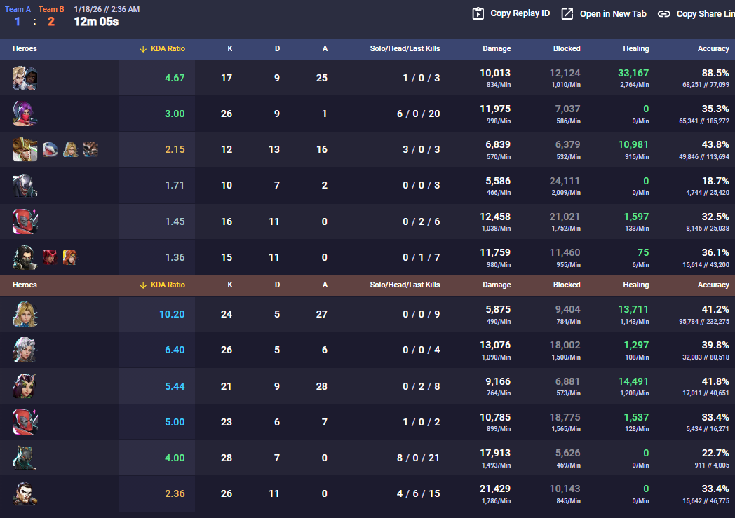Click the Team B label
Image resolution: width=735 pixels, height=518 pixels.
click(x=51, y=9)
